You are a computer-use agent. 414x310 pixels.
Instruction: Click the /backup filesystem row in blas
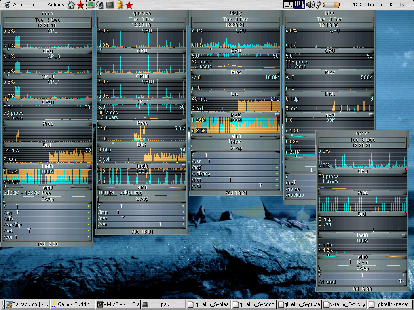pos(300,195)
